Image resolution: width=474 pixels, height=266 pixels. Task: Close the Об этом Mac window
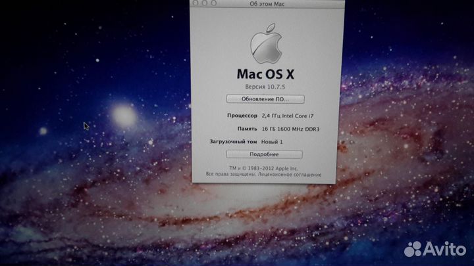(x=196, y=3)
